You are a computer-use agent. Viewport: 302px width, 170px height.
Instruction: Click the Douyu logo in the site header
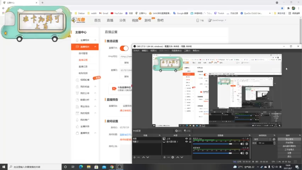click(79, 20)
